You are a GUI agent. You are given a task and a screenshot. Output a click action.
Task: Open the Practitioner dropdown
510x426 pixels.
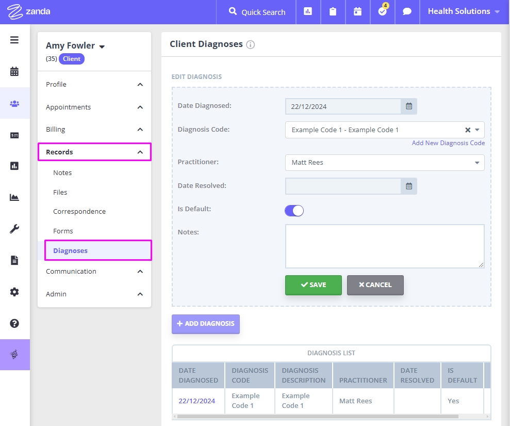coord(384,163)
